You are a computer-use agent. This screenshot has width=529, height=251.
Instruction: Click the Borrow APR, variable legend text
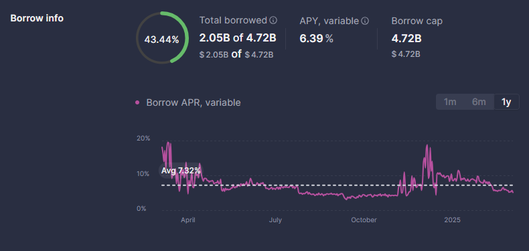coord(194,102)
